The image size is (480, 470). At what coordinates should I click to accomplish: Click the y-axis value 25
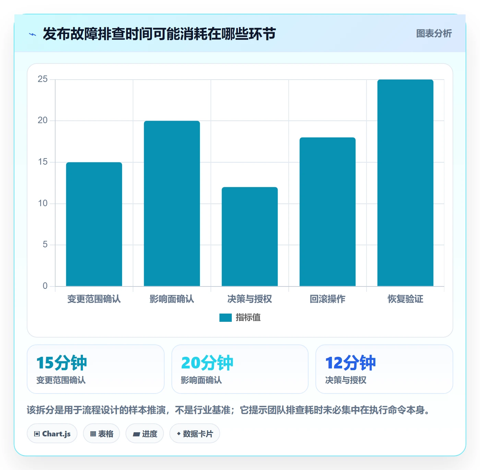point(43,79)
